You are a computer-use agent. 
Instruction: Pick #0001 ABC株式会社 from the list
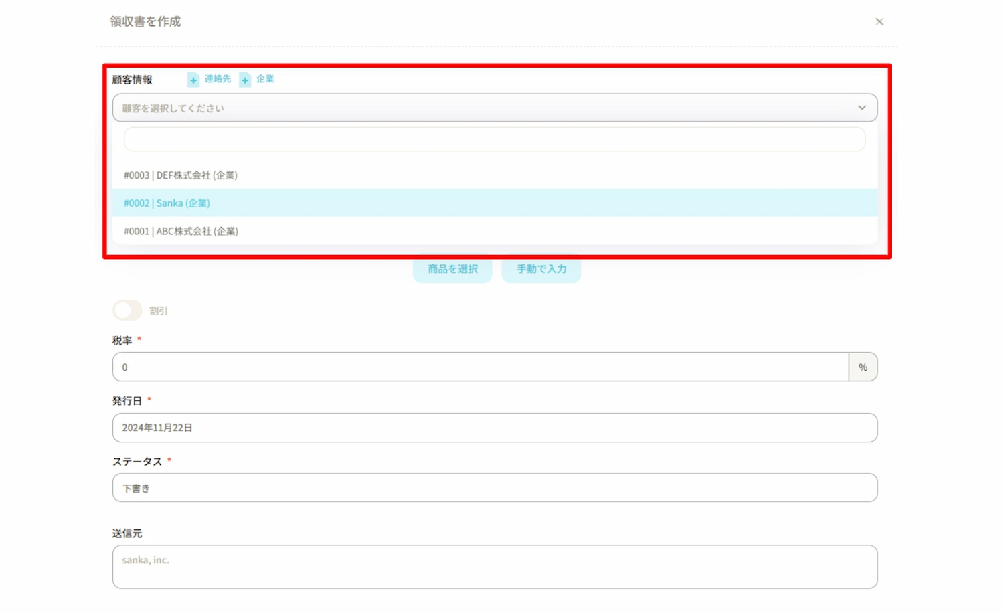tap(181, 232)
